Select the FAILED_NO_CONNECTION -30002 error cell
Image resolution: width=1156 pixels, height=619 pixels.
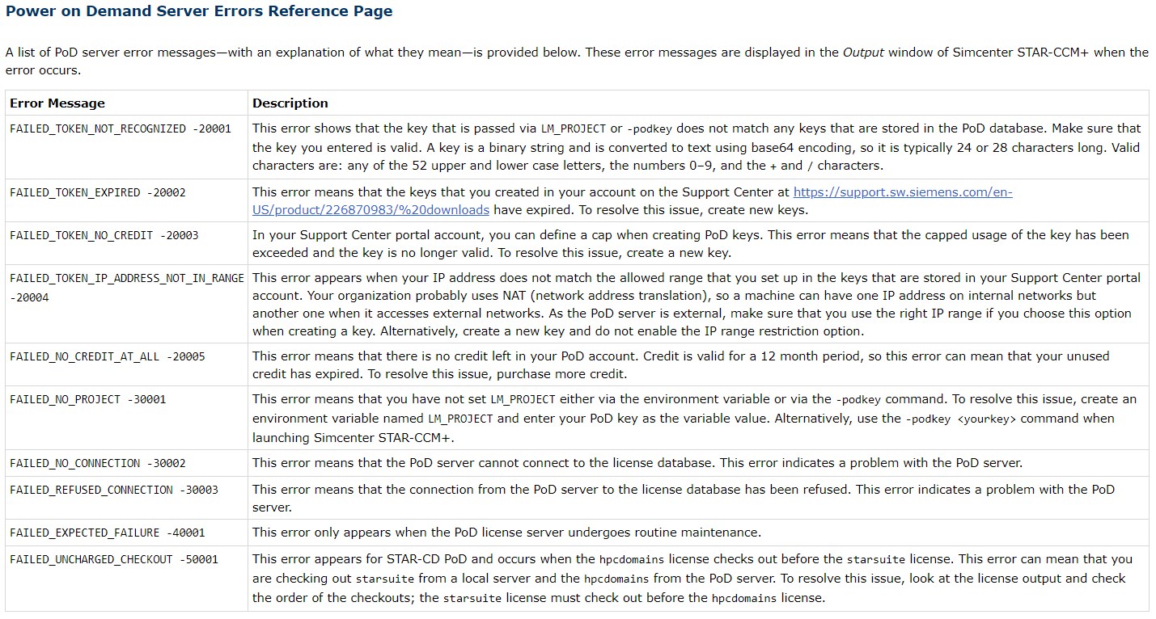point(97,463)
